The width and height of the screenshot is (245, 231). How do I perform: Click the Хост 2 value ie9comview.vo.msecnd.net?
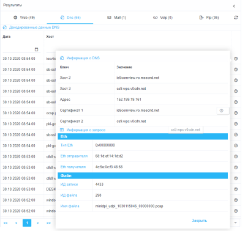[x=138, y=78]
